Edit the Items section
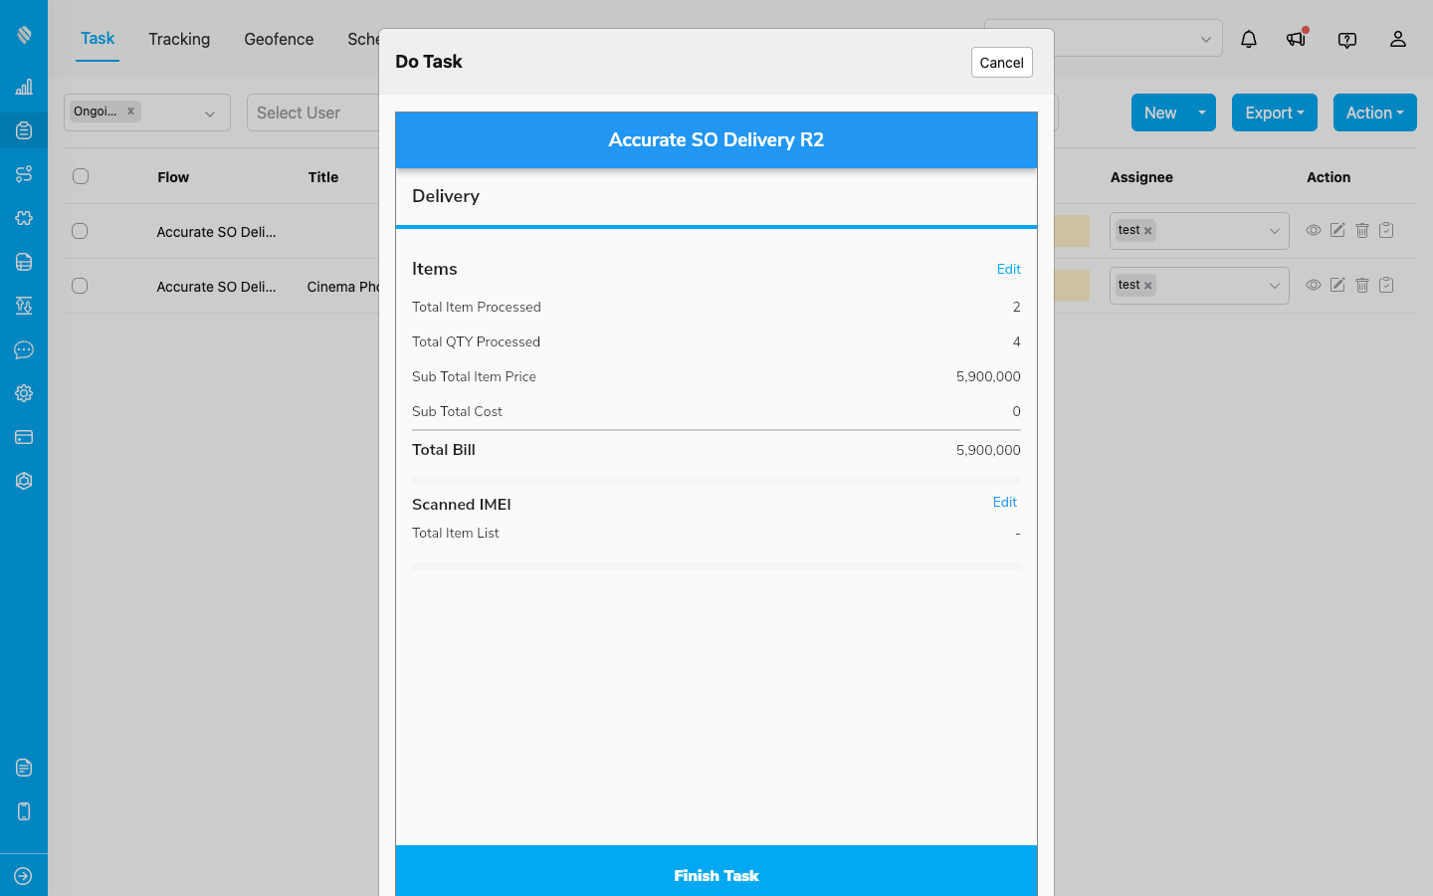 pyautogui.click(x=1009, y=269)
